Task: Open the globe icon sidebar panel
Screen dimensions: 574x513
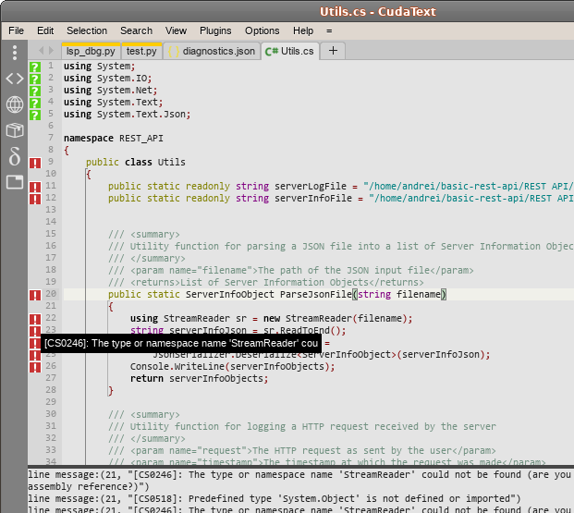Action: 14,104
